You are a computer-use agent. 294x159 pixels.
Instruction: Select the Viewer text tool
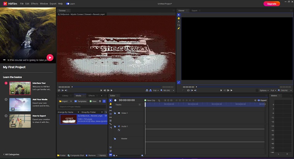coord(179,22)
